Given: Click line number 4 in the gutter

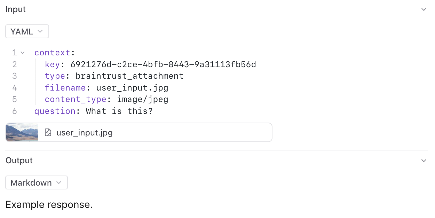Looking at the screenshot, I should coord(15,87).
